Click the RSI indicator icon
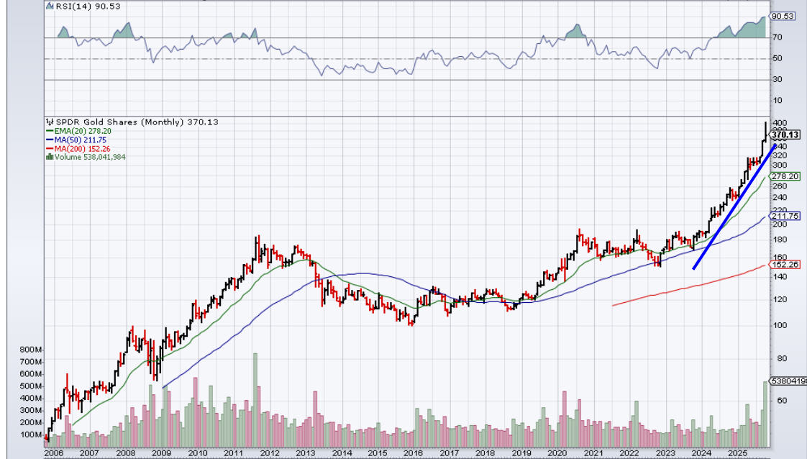Image resolution: width=807 pixels, height=459 pixels. click(x=48, y=6)
